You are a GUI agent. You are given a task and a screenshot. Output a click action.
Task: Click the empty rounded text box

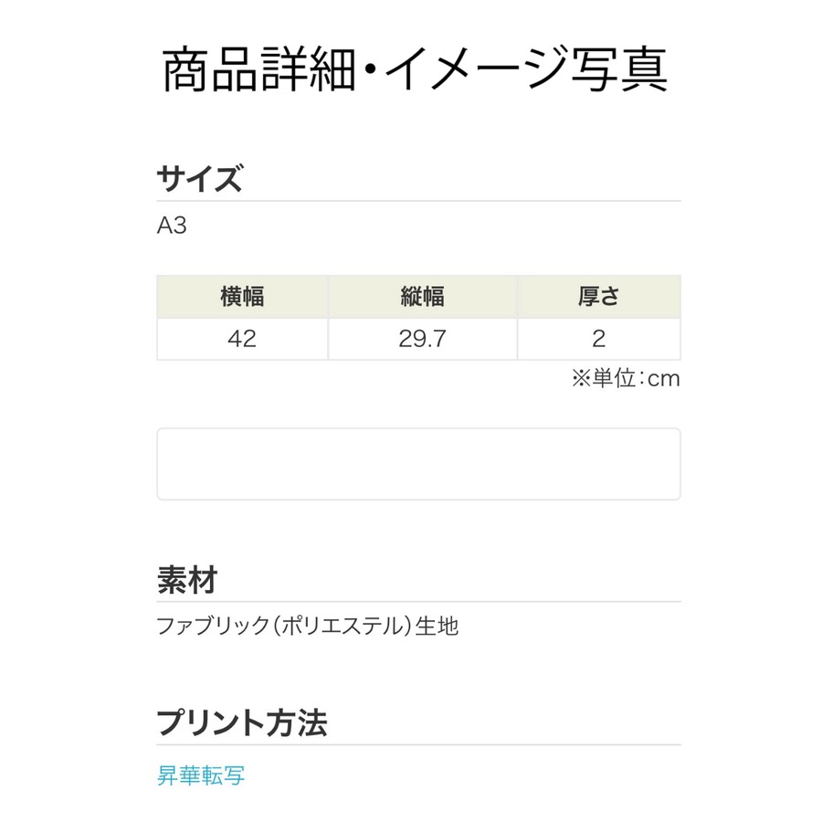(418, 464)
